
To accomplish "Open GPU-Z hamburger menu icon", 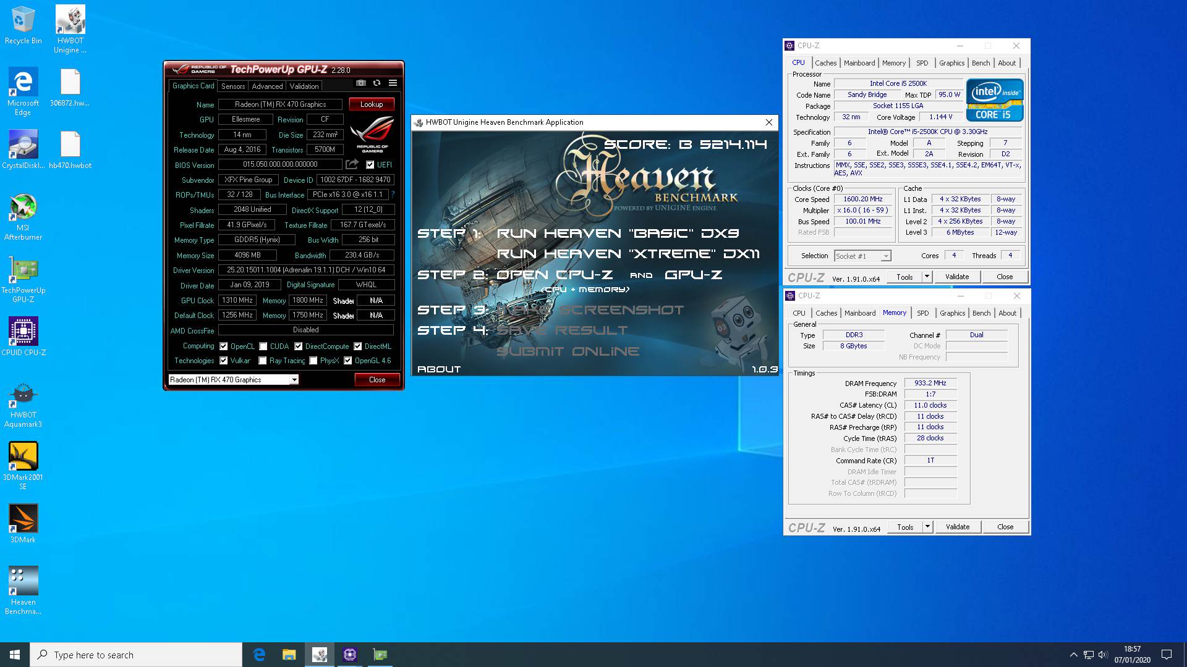I will pos(393,83).
